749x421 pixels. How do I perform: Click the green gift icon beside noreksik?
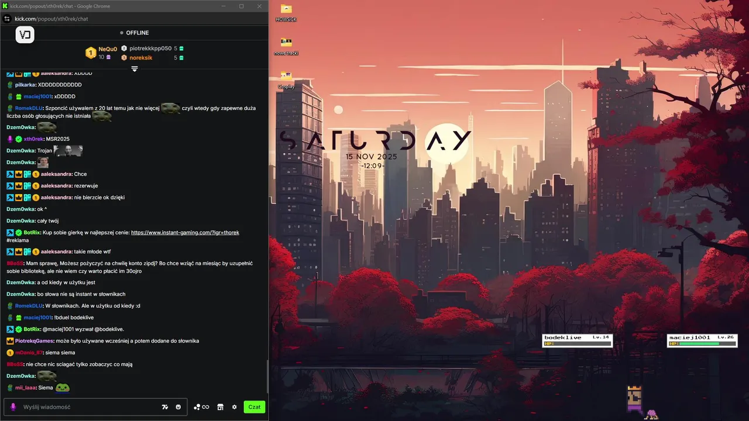coord(181,58)
